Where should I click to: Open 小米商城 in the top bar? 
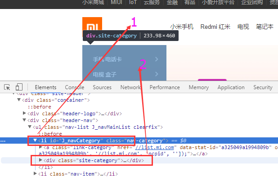pos(93,2)
